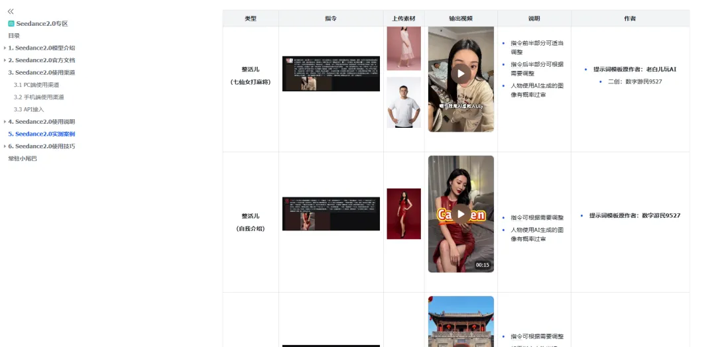Click the 作者 column header
Viewport: 716px width, 347px height.
pos(630,19)
